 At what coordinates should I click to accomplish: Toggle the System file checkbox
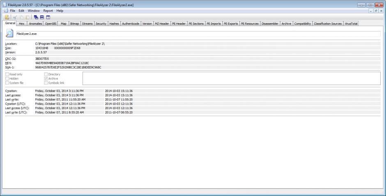coord(7,83)
